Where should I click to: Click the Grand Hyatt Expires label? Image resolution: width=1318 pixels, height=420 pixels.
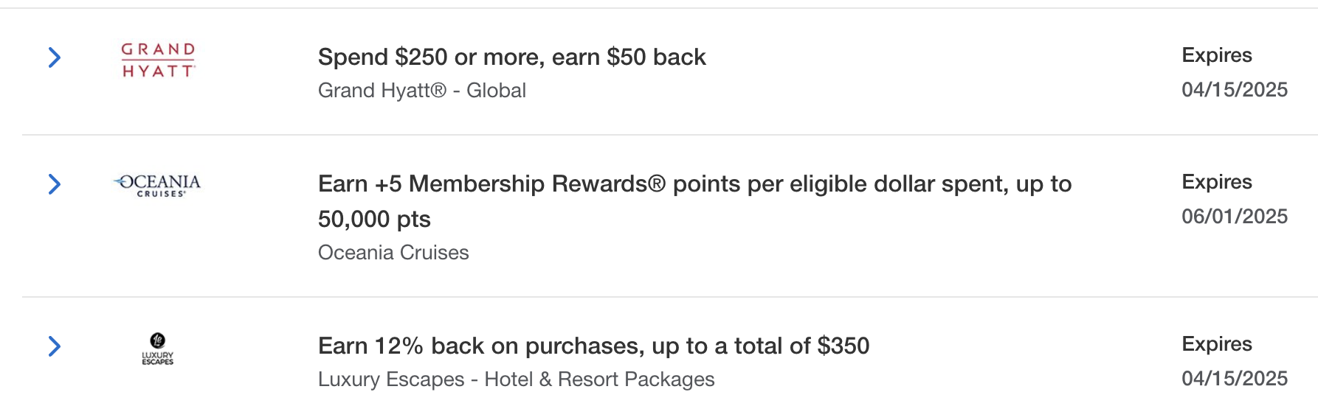click(x=1216, y=55)
